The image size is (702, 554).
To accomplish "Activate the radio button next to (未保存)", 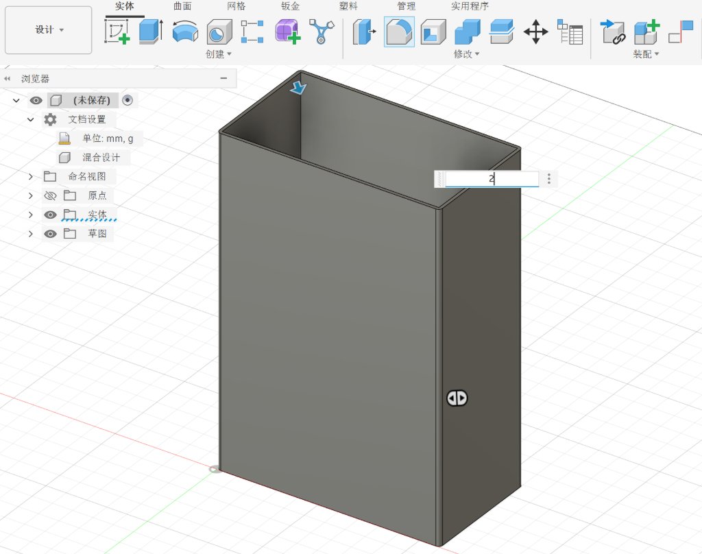I will point(128,100).
